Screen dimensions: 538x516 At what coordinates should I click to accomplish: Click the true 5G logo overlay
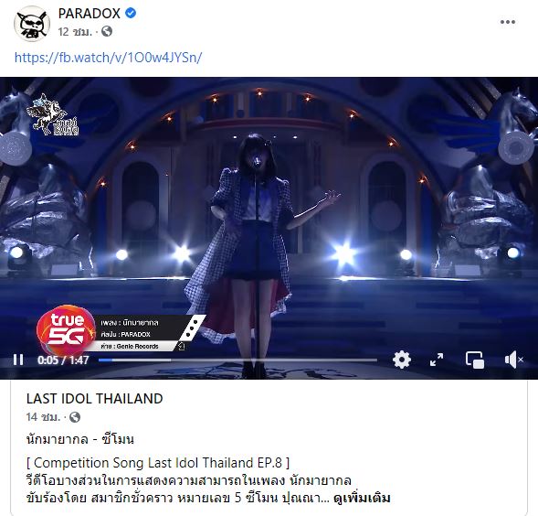pos(66,329)
